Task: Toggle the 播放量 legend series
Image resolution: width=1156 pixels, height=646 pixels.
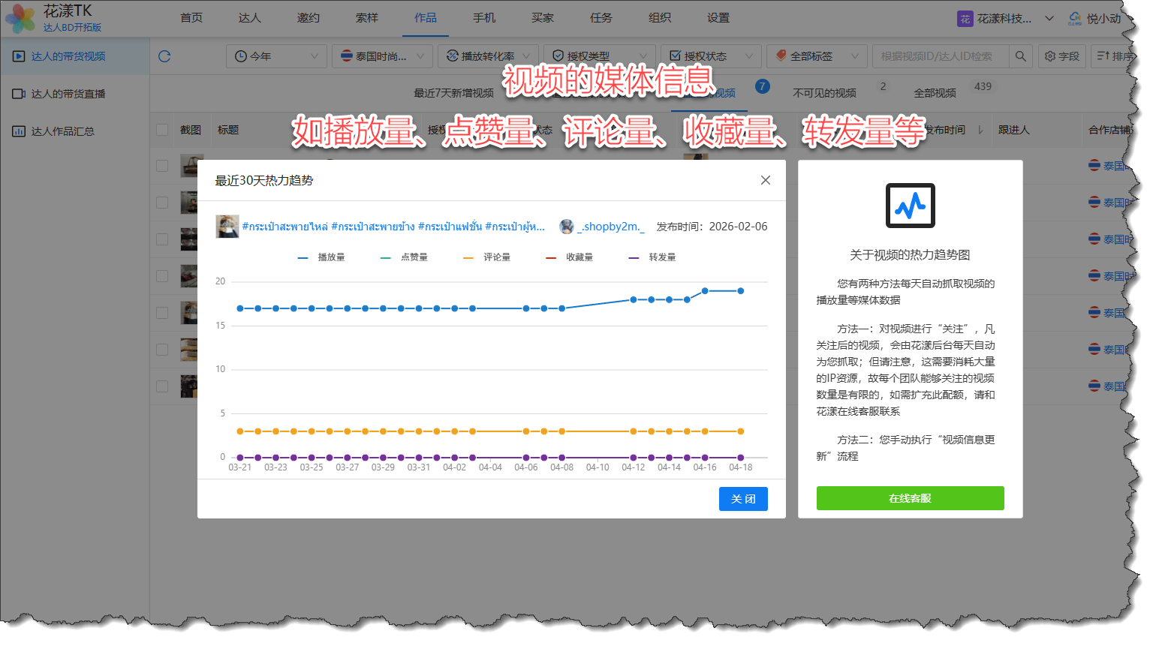Action: tap(322, 257)
